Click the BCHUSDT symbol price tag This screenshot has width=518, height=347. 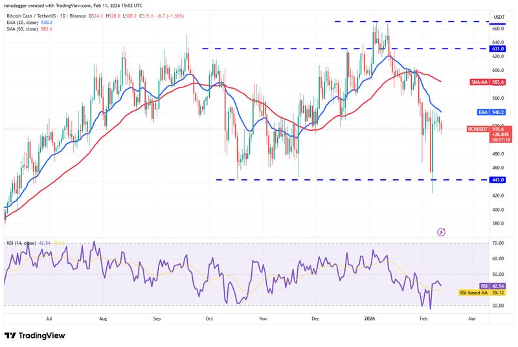(489, 129)
